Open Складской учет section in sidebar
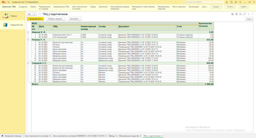256x138 pixels. point(12,25)
